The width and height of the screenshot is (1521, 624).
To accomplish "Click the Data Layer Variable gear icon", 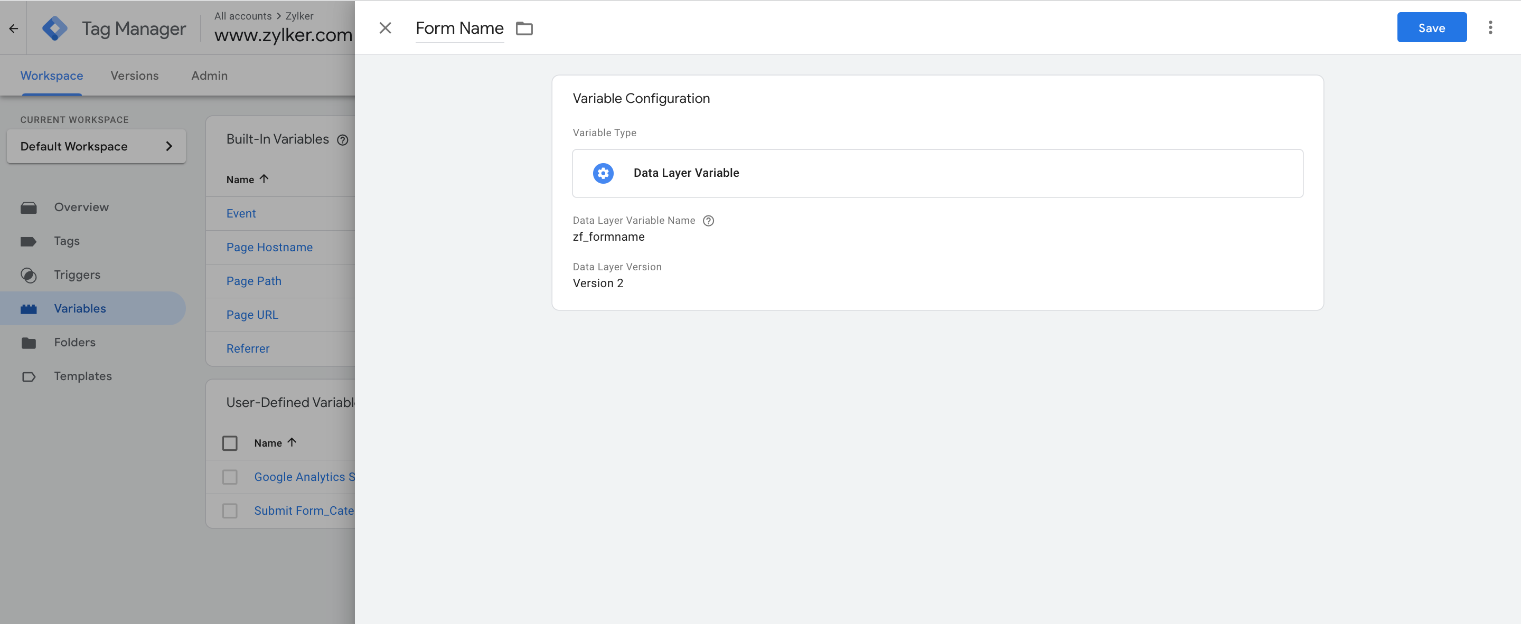I will [x=602, y=173].
